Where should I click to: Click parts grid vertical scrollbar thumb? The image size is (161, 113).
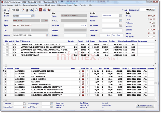tap(156, 83)
